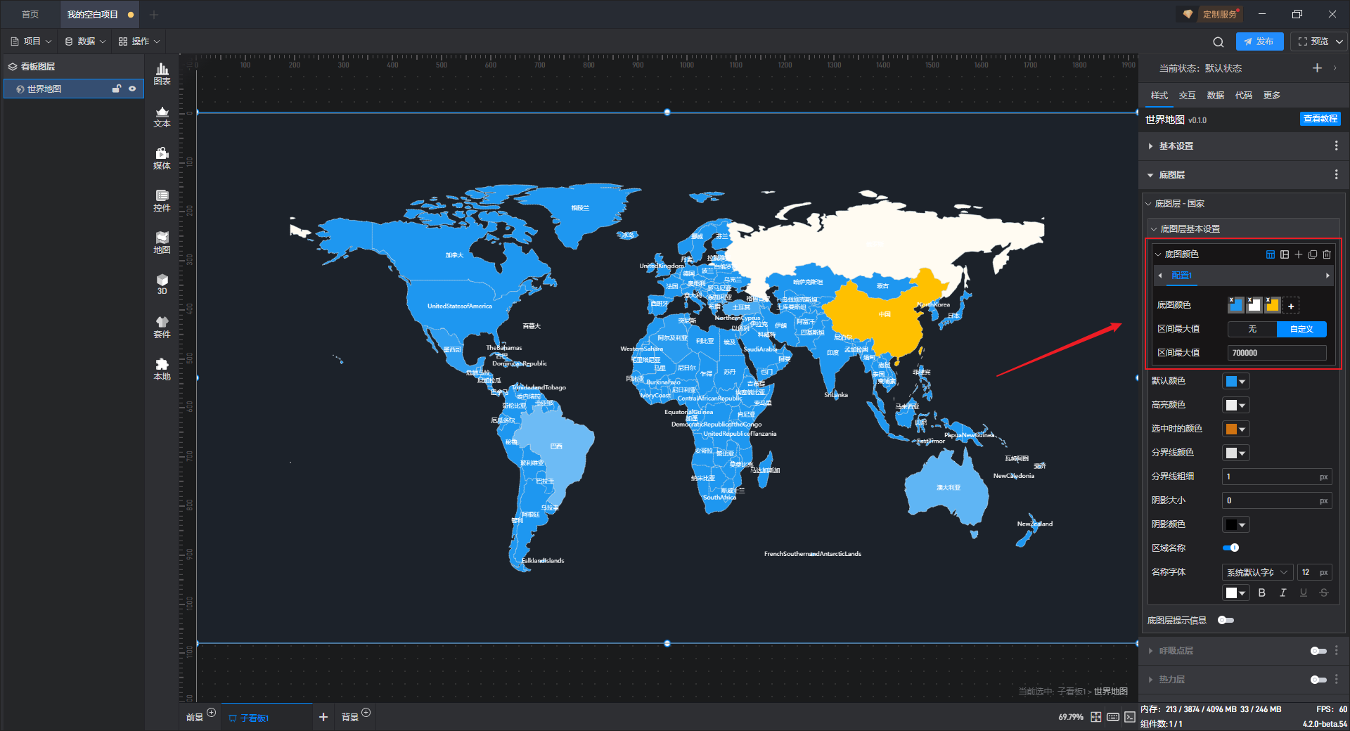
Task: Open the 数据 data menu
Action: [x=85, y=41]
